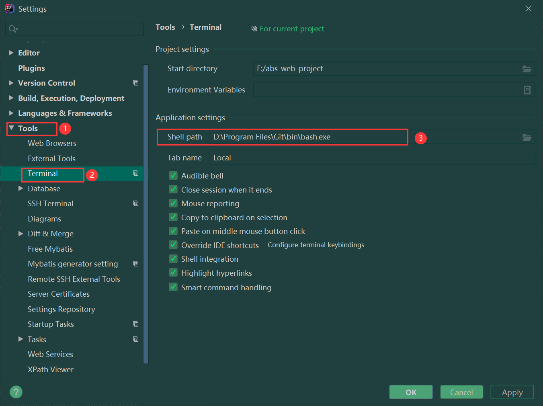Open Free Mybatis settings
543x406 pixels.
click(50, 249)
